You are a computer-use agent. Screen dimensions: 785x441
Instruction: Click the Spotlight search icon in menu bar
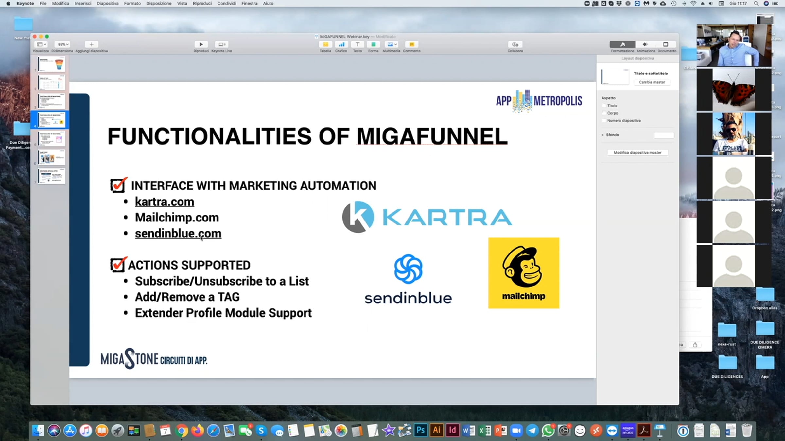pos(756,3)
